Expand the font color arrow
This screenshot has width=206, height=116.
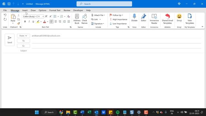(x=48, y=22)
